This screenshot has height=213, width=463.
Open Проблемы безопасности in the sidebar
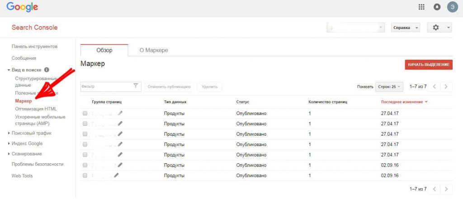tap(38, 164)
